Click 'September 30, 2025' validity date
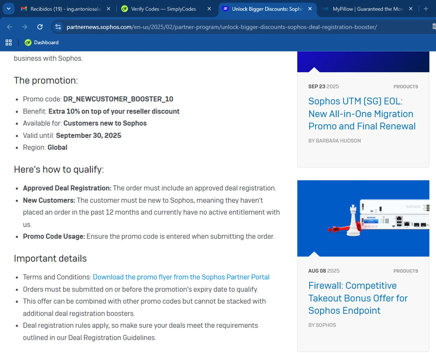436x353 pixels. pyautogui.click(x=88, y=136)
